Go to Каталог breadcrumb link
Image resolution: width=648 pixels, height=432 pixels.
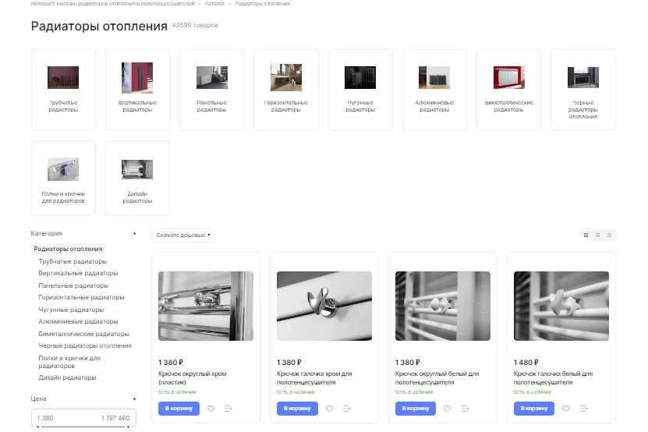pos(215,3)
